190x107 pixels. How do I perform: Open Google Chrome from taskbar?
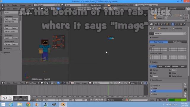pyautogui.click(x=28, y=104)
